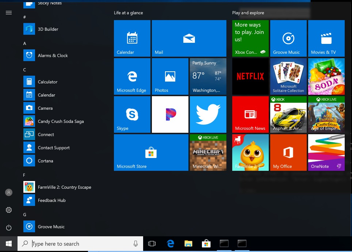Open the Groove Music tile
This screenshot has height=252, width=352.
[288, 38]
